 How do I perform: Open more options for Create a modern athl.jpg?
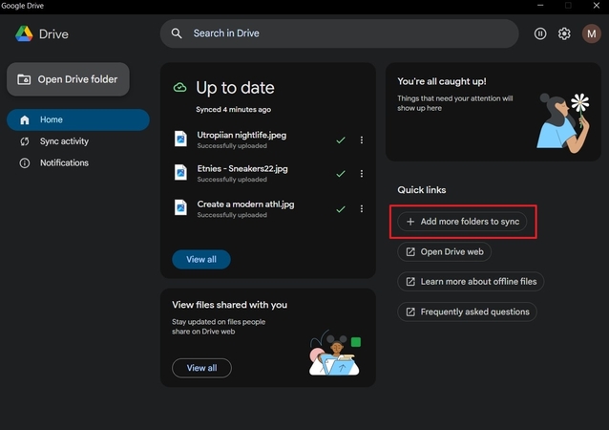pyautogui.click(x=362, y=208)
